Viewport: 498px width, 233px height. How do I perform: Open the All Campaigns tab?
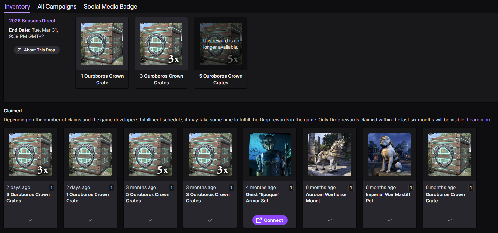pos(57,6)
